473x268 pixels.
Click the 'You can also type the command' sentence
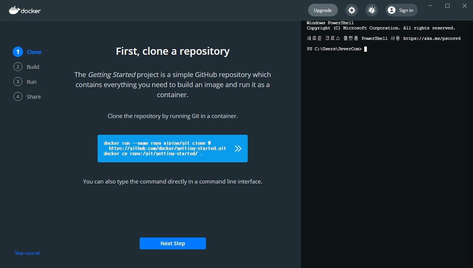pyautogui.click(x=173, y=182)
